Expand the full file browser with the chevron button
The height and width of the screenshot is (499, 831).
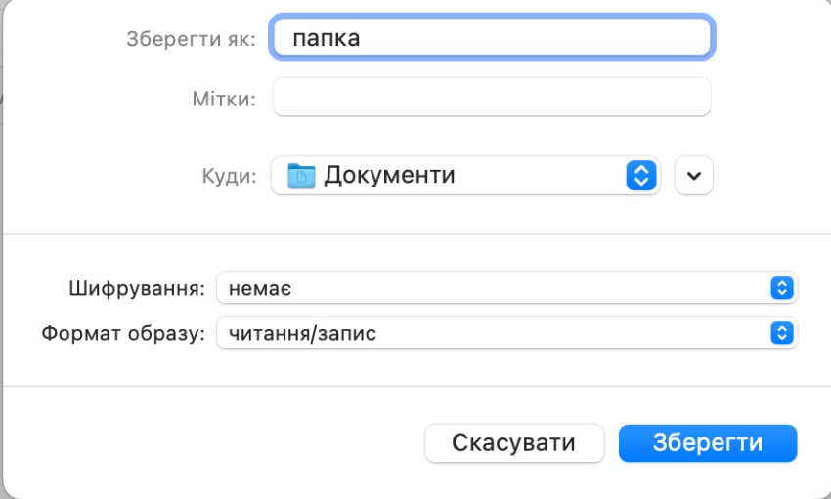pos(694,176)
